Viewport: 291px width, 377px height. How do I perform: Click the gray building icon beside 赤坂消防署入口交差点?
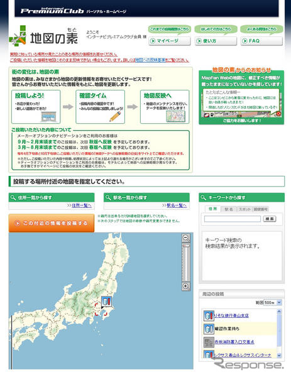click(209, 342)
